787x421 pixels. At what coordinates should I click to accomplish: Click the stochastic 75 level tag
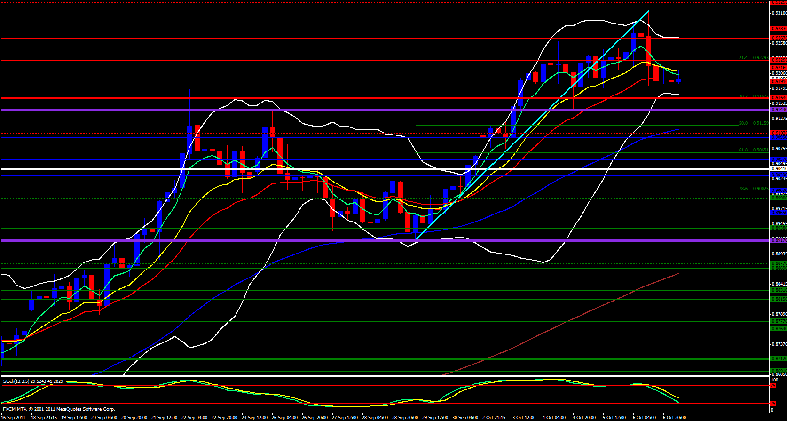point(773,386)
